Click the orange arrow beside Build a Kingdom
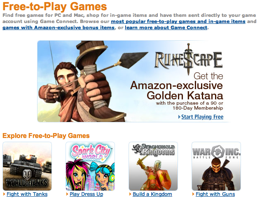 (x=130, y=194)
